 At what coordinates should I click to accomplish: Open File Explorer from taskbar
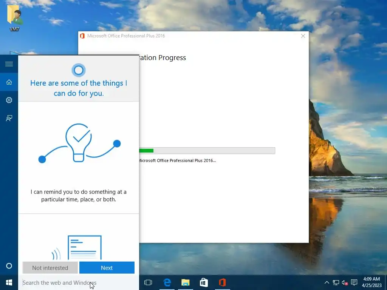point(185,282)
